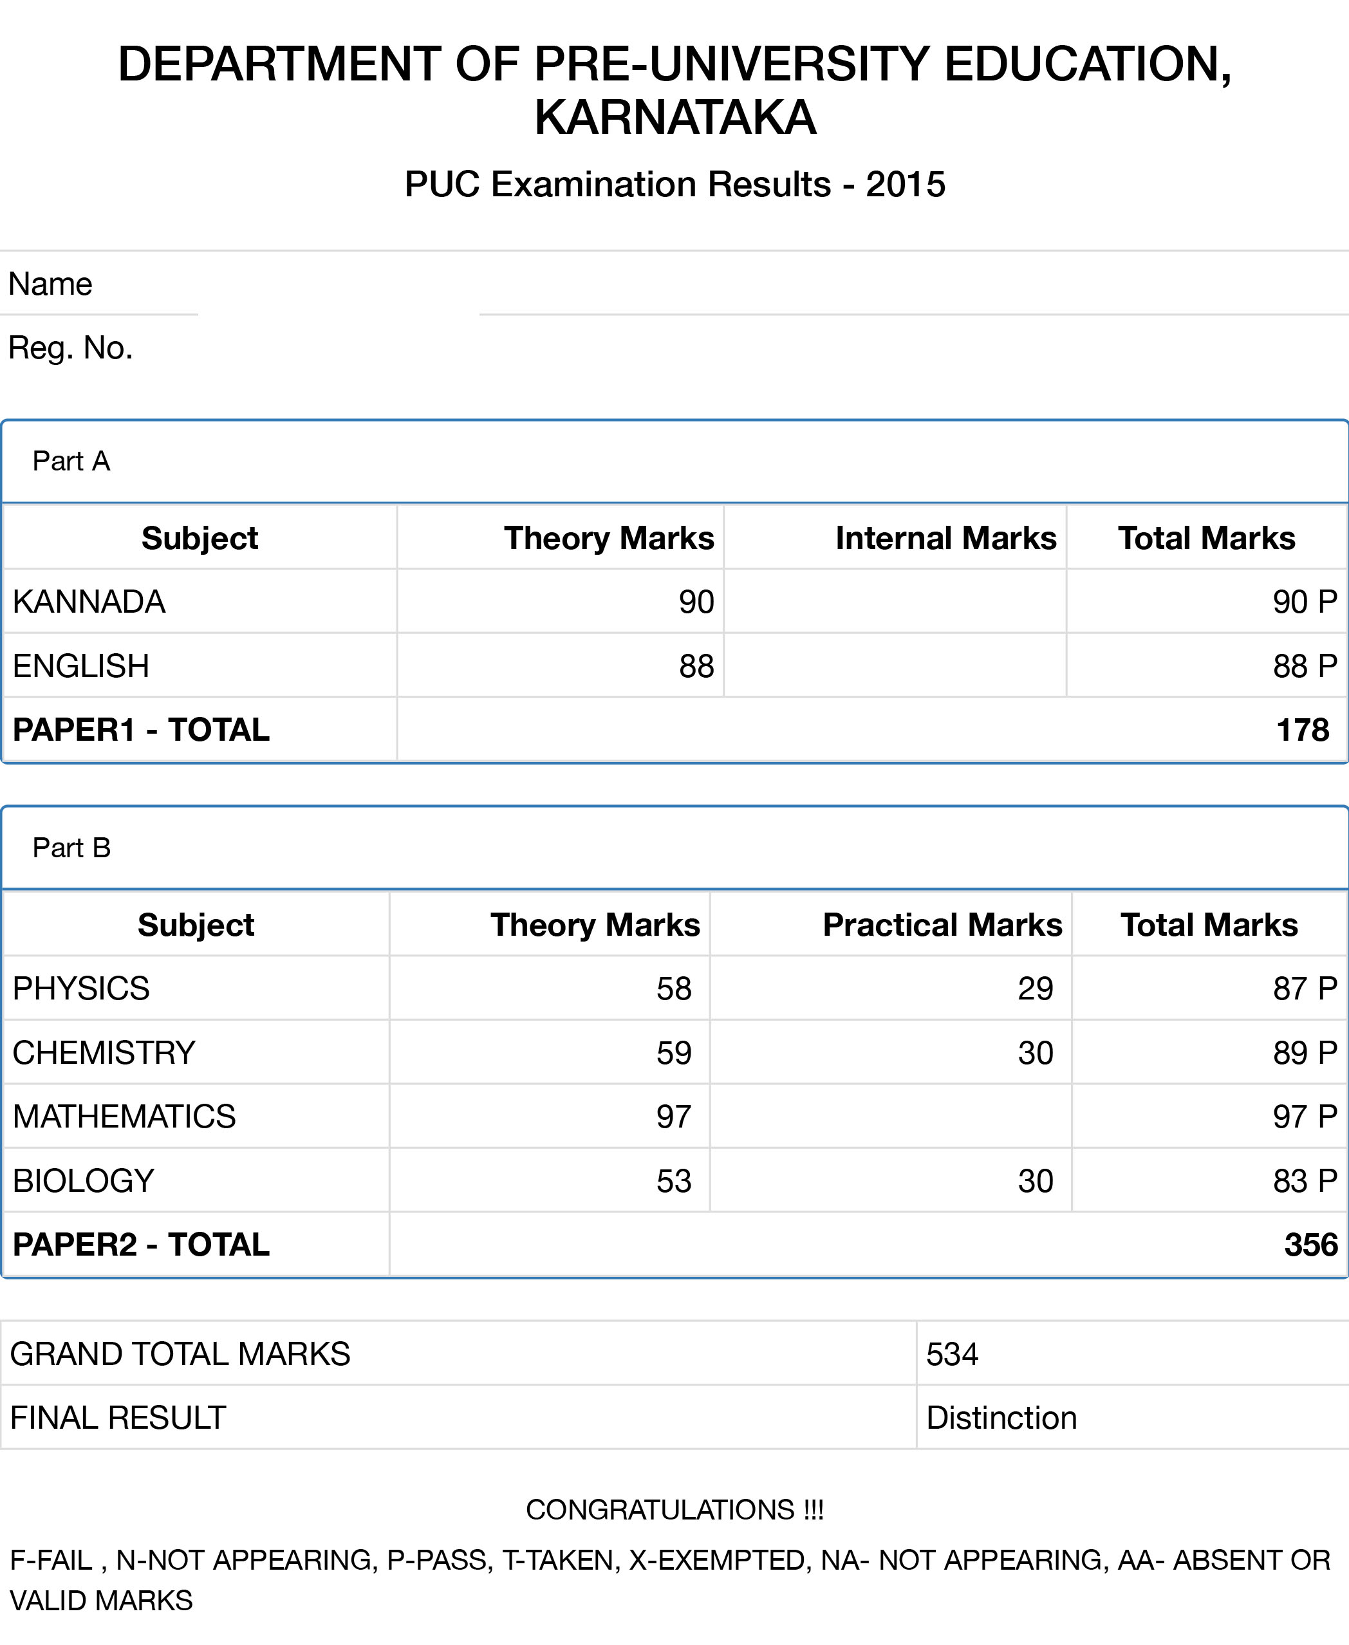Click the Name field label
1349x1645 pixels.
coord(50,284)
